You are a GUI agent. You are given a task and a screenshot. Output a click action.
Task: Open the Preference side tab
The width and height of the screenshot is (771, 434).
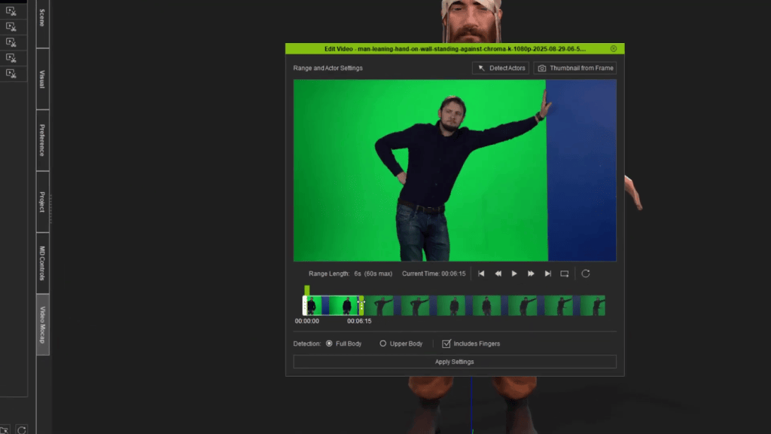[42, 140]
